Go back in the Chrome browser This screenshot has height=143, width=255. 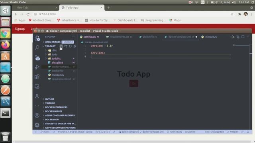coord(16,14)
